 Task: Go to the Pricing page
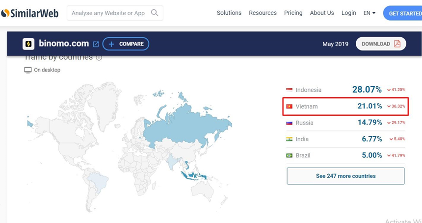[x=293, y=13]
